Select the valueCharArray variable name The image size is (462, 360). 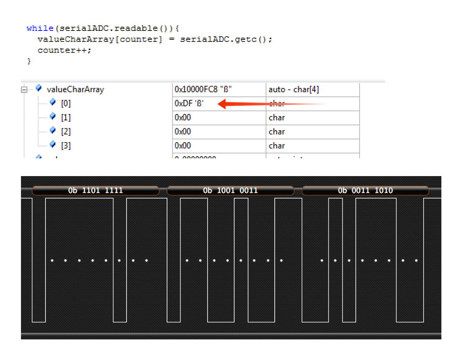(75, 89)
